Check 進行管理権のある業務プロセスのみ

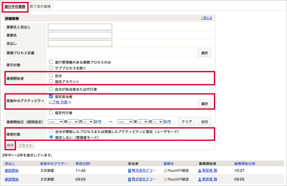(x=51, y=62)
